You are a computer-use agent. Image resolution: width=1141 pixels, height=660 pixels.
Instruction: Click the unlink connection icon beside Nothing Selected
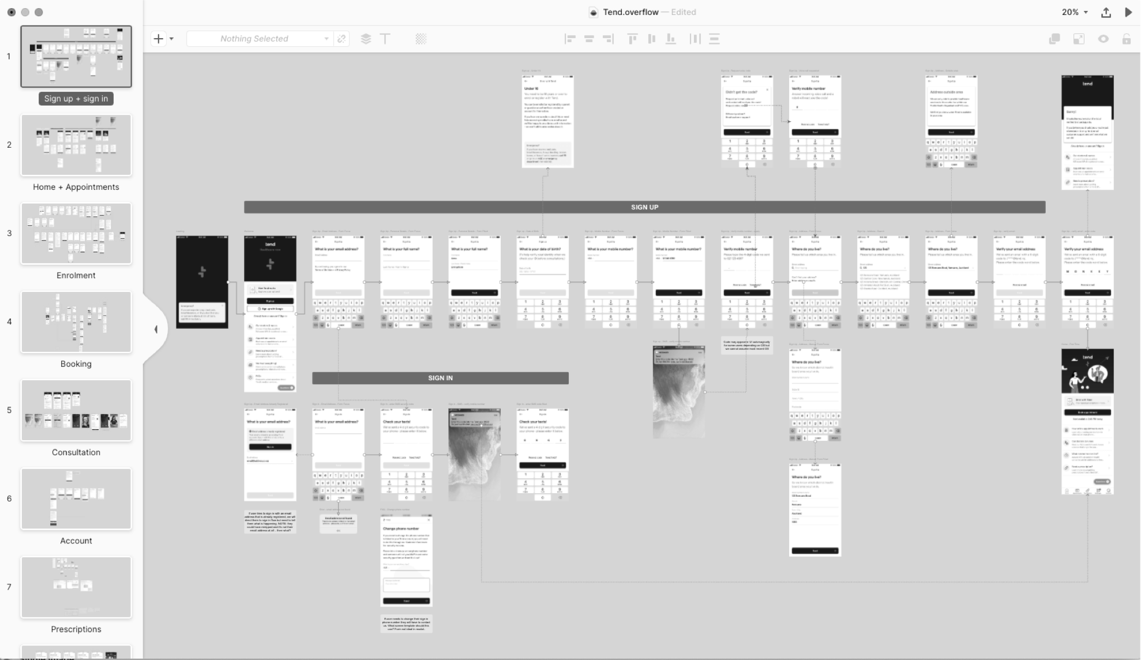341,39
